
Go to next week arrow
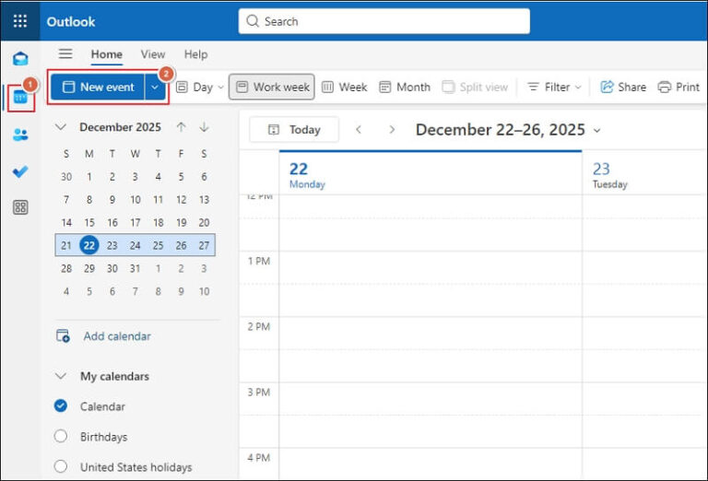[392, 130]
